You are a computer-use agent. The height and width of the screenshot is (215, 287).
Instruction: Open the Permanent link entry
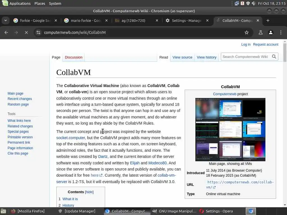pyautogui.click(x=19, y=142)
